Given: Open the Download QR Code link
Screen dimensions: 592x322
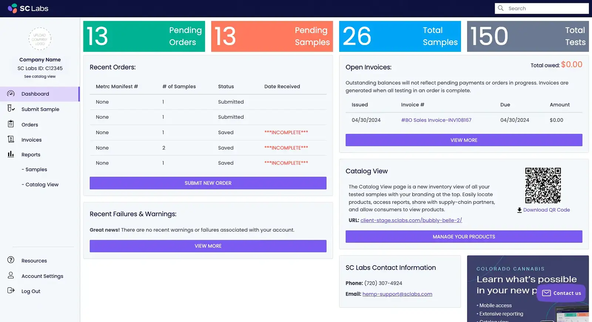Looking at the screenshot, I should [546, 210].
